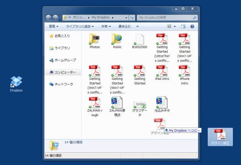Open the ライブラリに追加 dropdown
241x165 pixels.
coord(79,26)
